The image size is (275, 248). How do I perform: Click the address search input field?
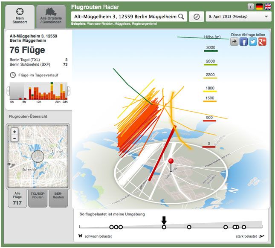point(124,16)
